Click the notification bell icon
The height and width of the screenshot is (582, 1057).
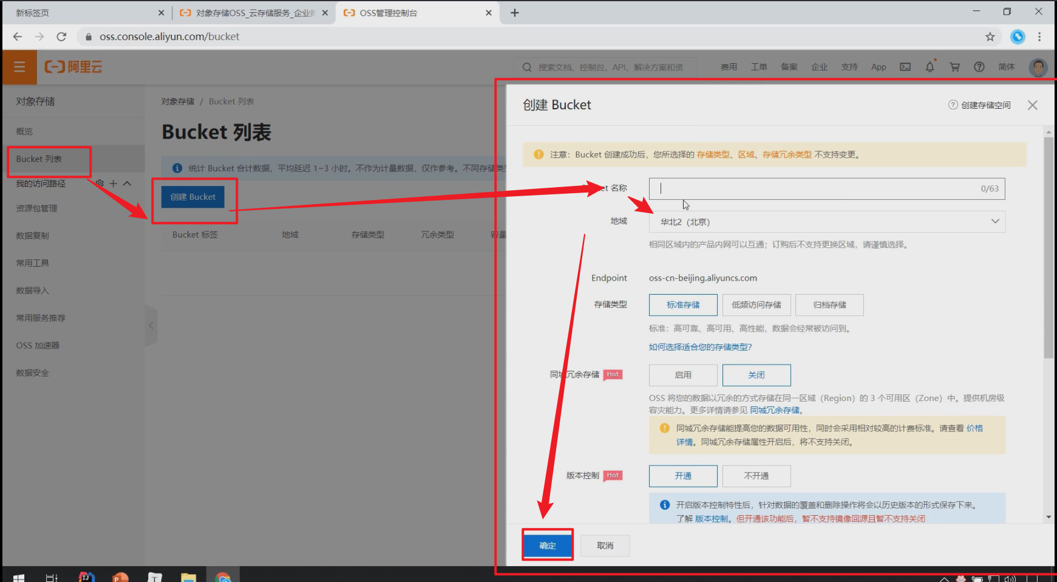tap(930, 67)
